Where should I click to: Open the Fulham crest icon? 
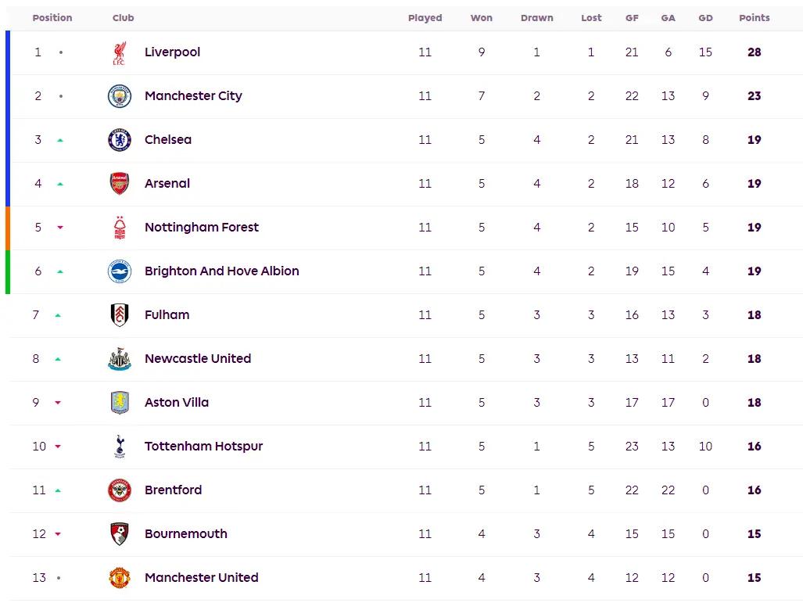tap(120, 315)
